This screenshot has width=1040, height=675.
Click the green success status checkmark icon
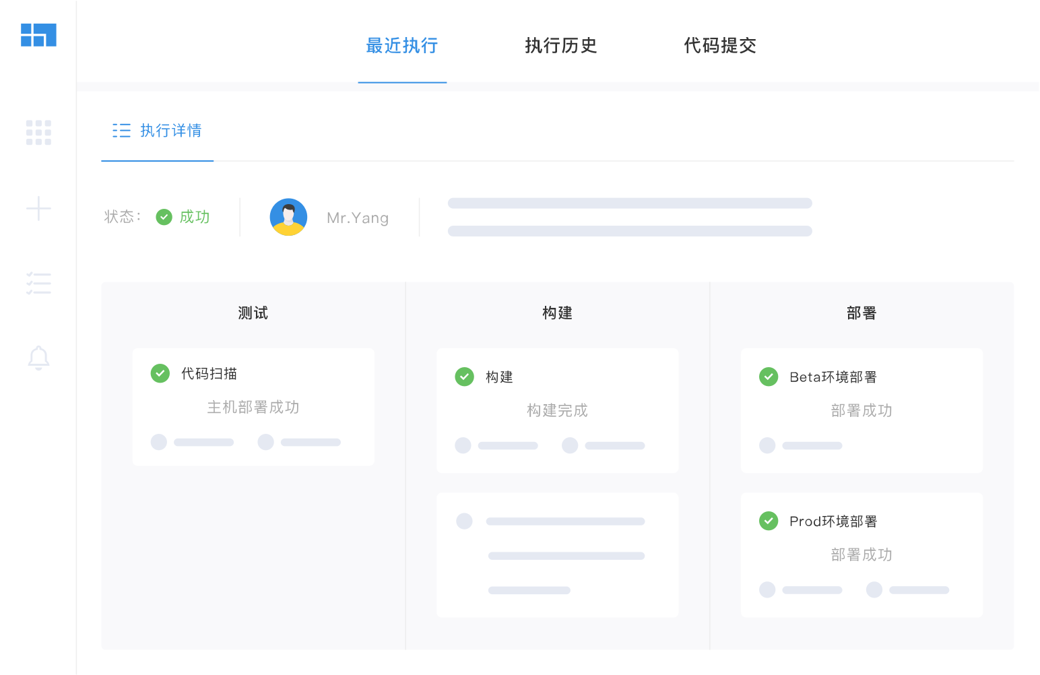[x=164, y=217]
